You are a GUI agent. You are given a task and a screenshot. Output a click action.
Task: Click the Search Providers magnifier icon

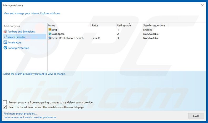[x=5, y=37]
